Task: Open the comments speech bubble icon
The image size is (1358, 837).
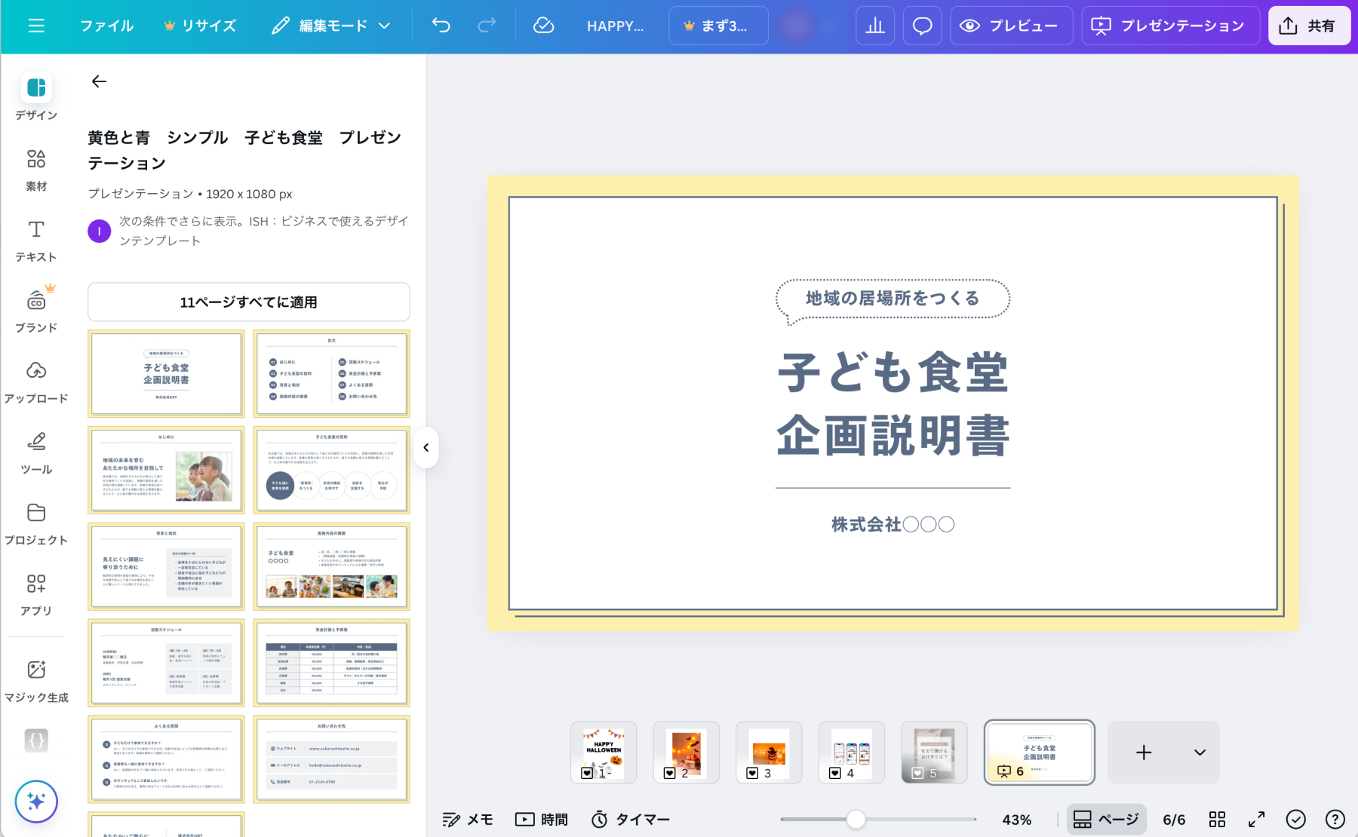Action: pyautogui.click(x=922, y=26)
